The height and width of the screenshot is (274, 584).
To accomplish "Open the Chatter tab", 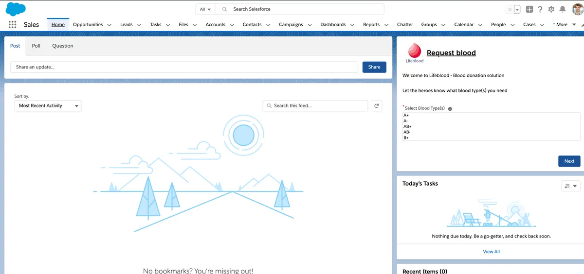I will pyautogui.click(x=405, y=25).
